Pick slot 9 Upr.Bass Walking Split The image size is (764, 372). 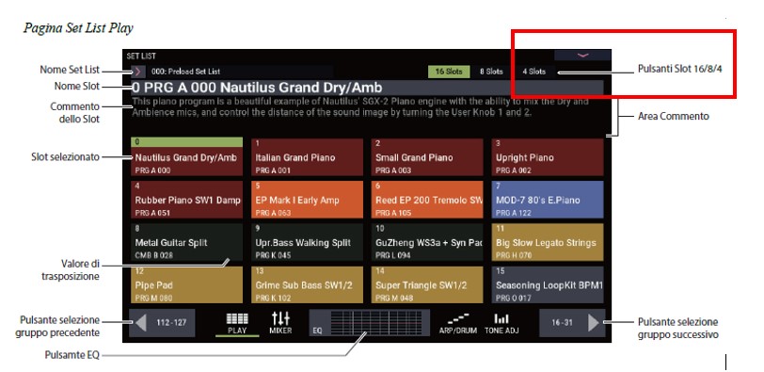coord(307,242)
